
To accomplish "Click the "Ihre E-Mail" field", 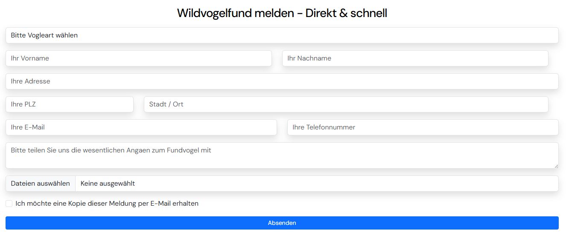I will (x=141, y=127).
